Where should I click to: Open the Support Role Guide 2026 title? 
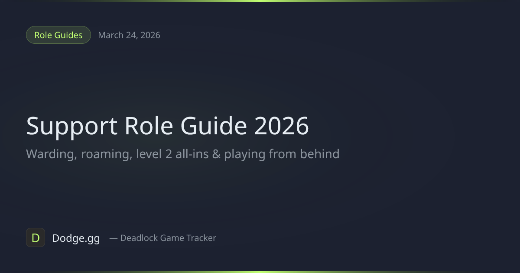pos(167,126)
